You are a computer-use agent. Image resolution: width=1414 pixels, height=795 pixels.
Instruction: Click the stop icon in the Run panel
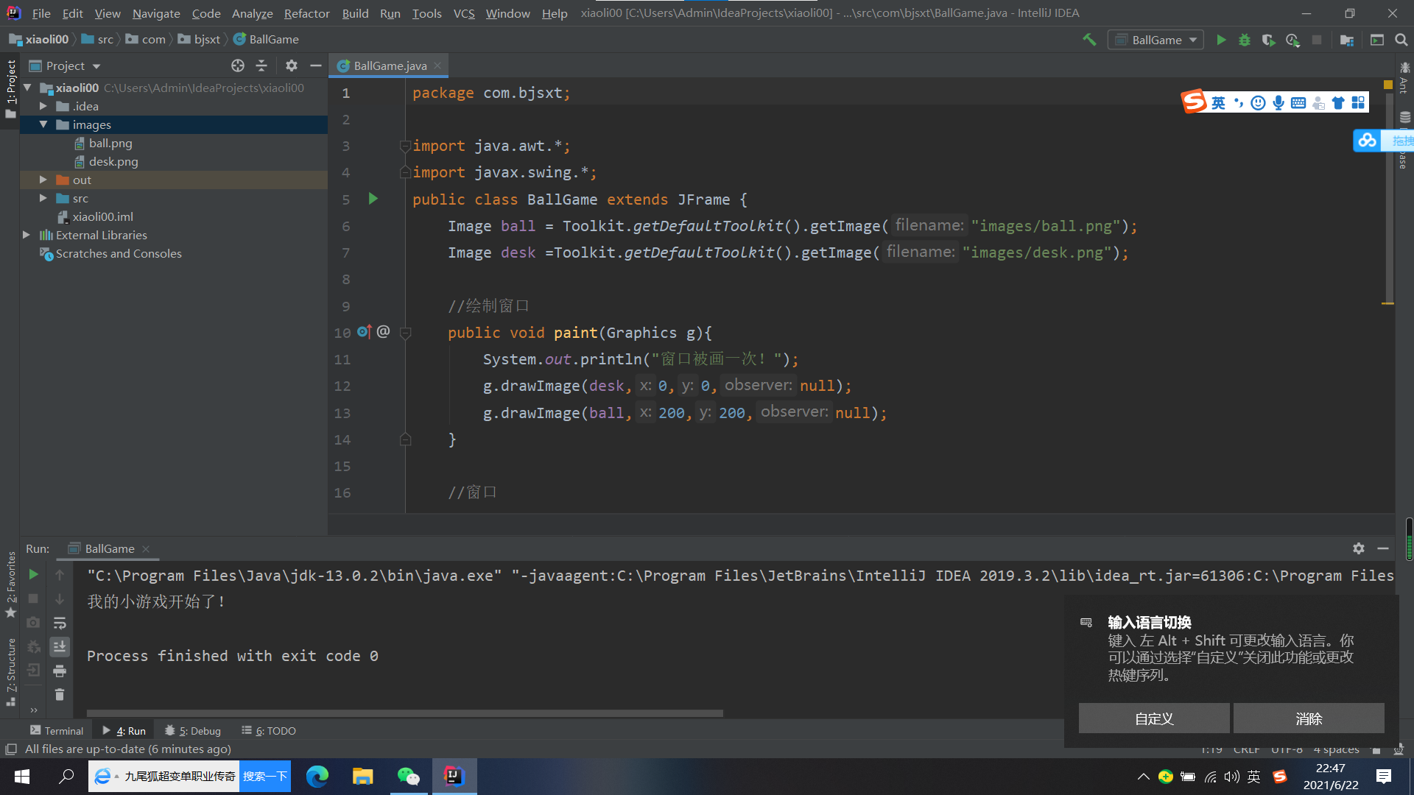click(33, 598)
